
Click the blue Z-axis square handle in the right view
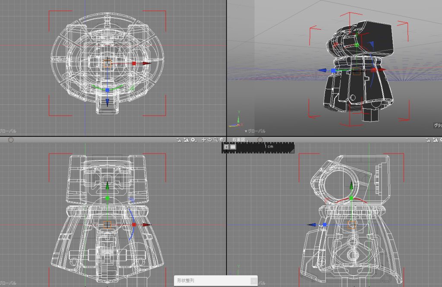click(x=325, y=225)
